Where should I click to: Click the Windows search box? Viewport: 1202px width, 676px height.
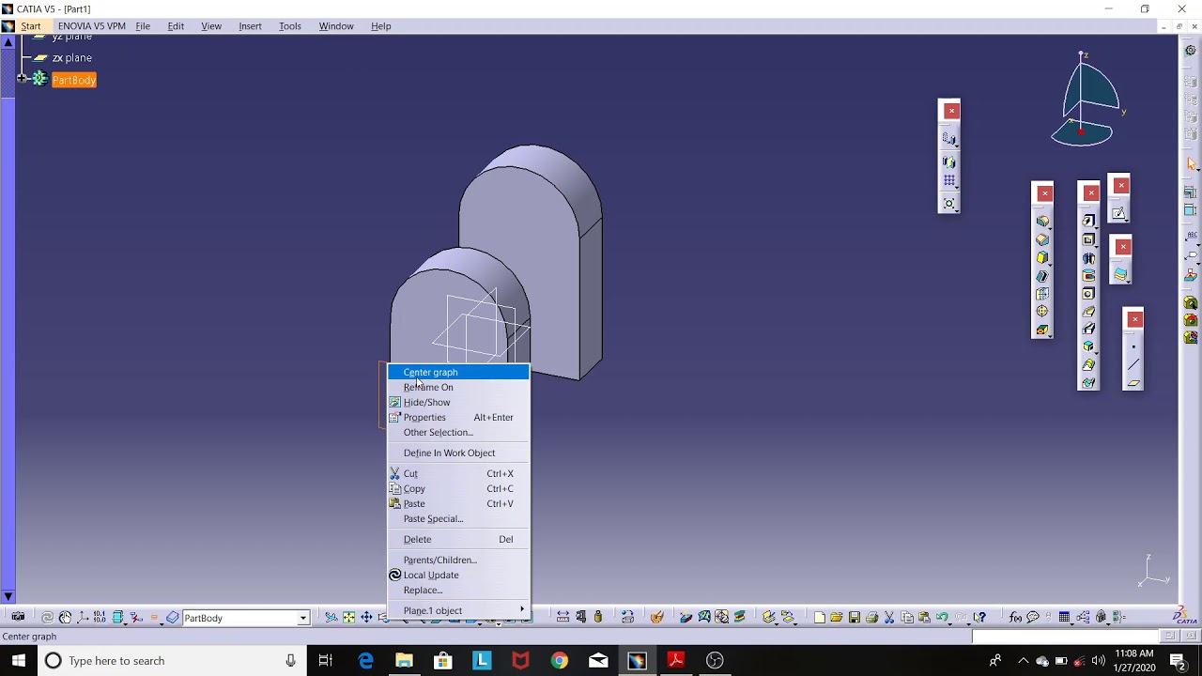(172, 660)
